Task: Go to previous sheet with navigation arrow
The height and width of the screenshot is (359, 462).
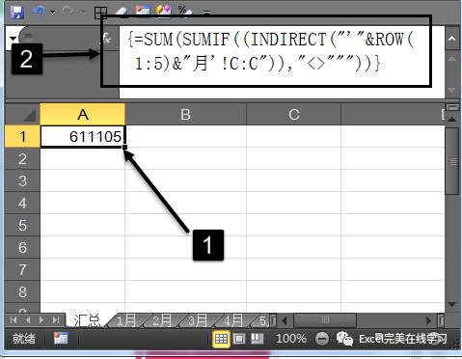Action: coord(28,320)
